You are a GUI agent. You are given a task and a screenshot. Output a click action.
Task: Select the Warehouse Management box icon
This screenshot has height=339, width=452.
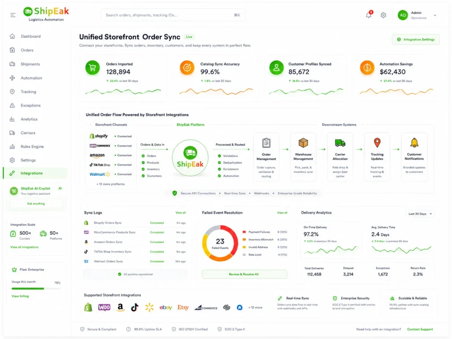tap(303, 143)
